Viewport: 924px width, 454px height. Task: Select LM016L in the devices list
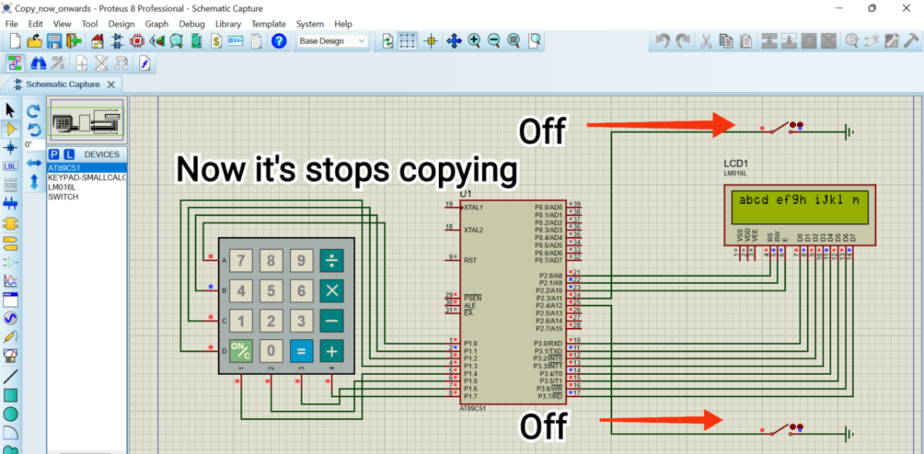coord(86,187)
